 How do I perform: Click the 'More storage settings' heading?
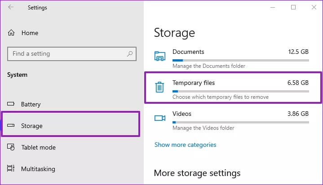197,173
